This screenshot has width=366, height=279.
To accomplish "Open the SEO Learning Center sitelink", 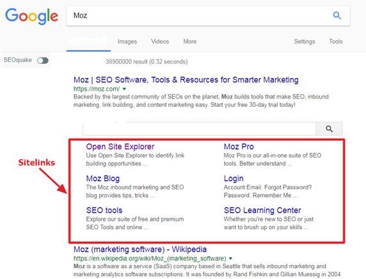I will click(262, 211).
